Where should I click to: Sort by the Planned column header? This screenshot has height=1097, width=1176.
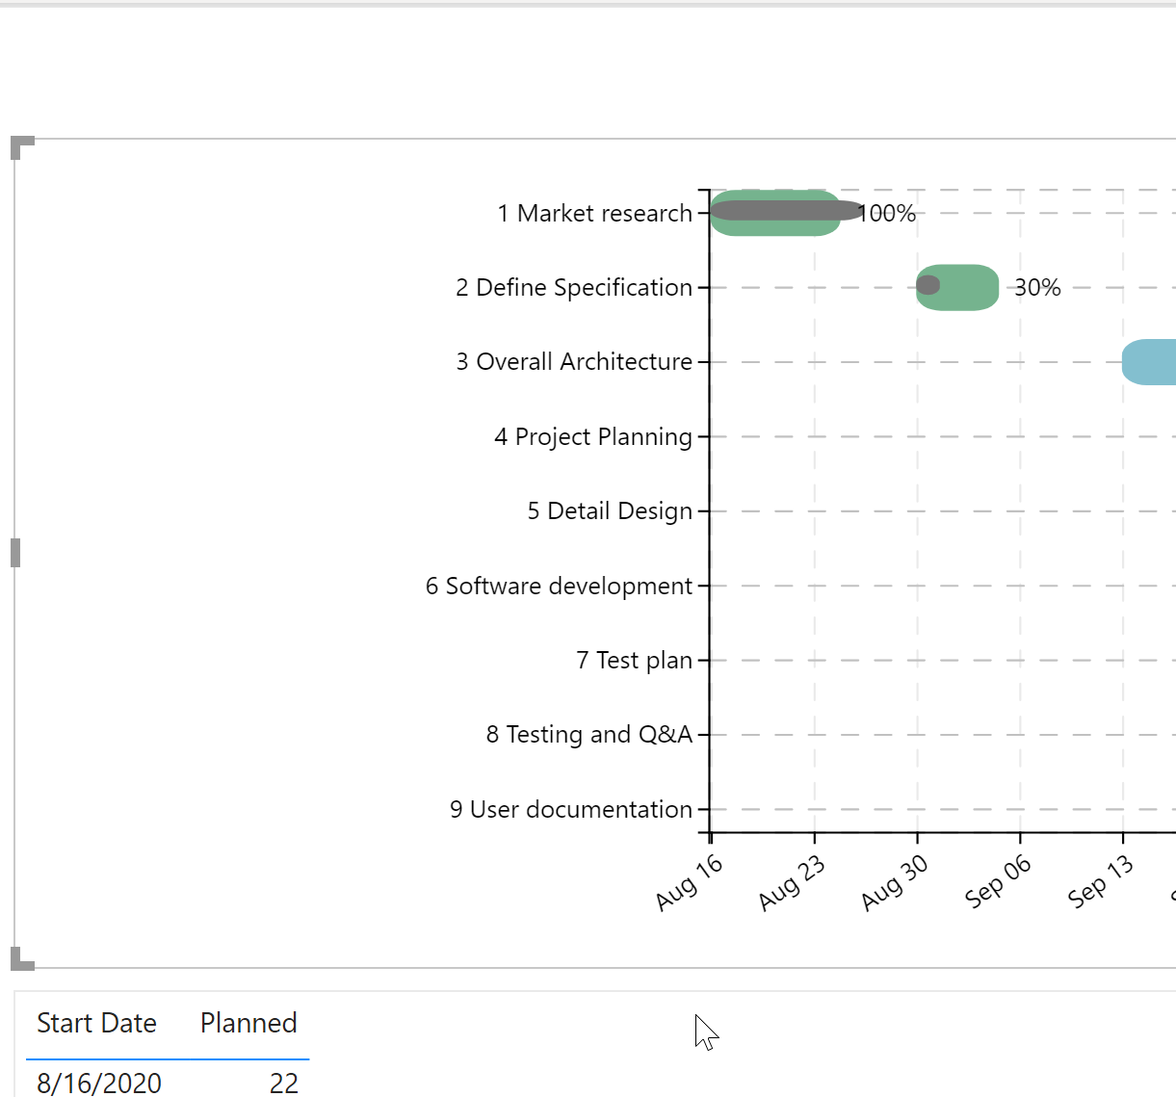[248, 1023]
